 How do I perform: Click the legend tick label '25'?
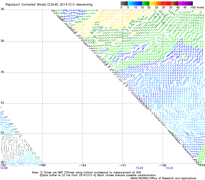pos(157,7)
